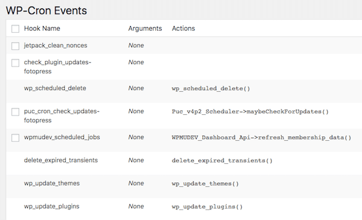
Task: Select the puc_cron_check_updates-fotopress hook name
Action: (x=62, y=115)
